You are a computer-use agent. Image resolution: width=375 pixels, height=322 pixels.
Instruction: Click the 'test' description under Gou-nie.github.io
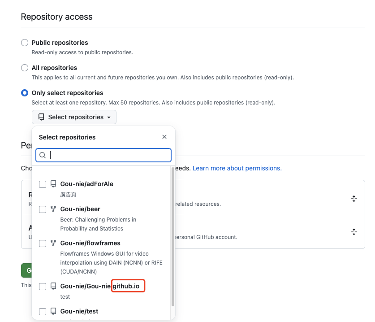65,297
